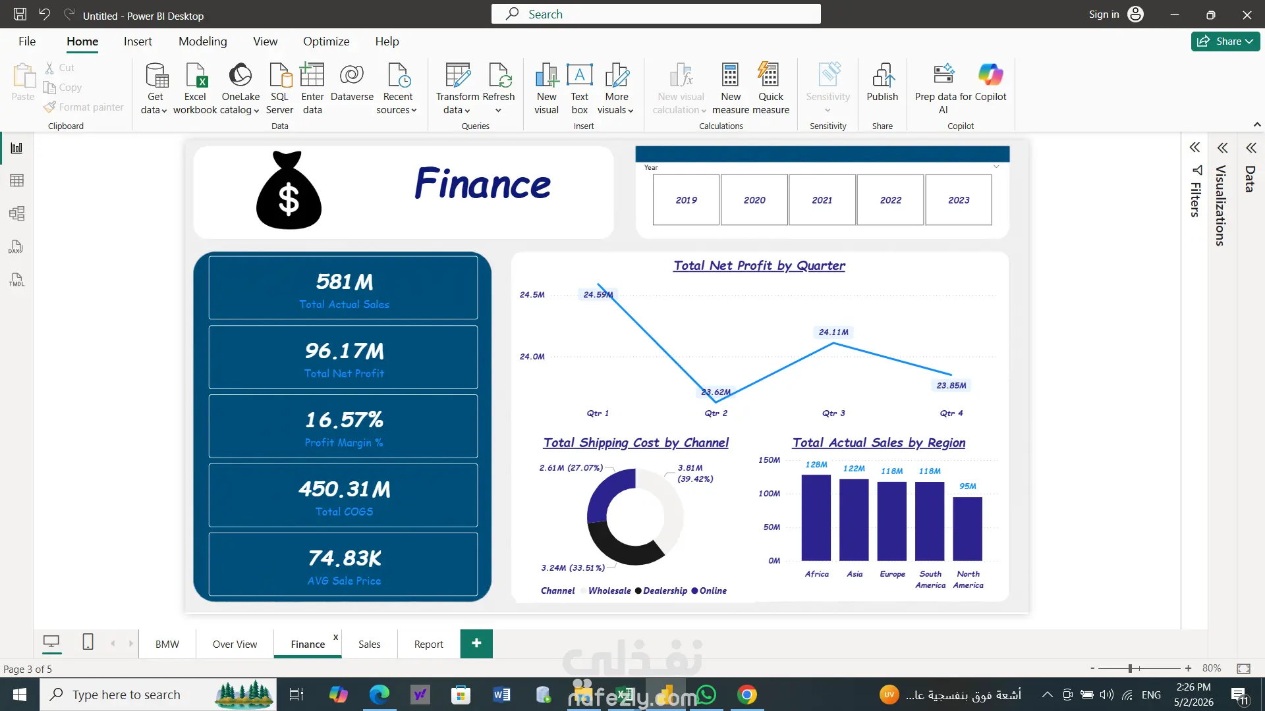Launch Copilot from the ribbon

coord(991,83)
